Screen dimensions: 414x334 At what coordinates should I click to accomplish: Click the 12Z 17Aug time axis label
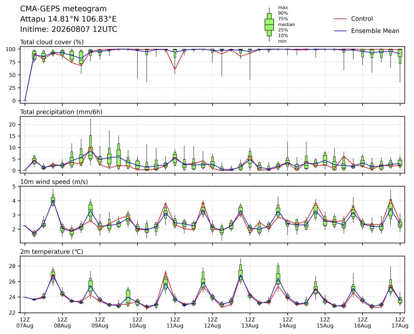[x=400, y=323]
